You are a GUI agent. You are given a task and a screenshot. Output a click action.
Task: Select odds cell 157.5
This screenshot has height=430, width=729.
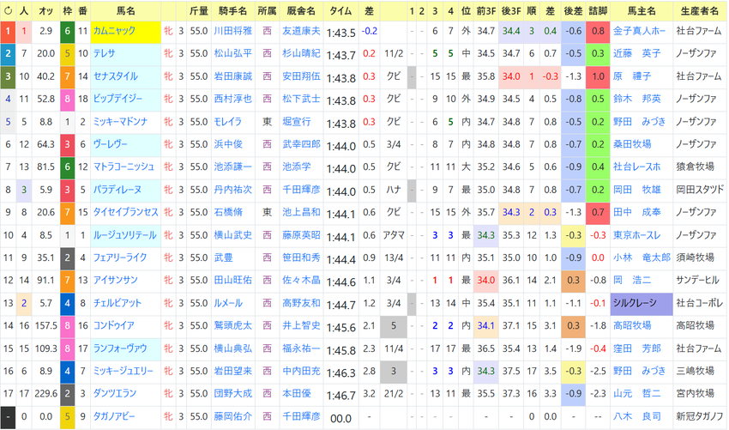pos(46,325)
